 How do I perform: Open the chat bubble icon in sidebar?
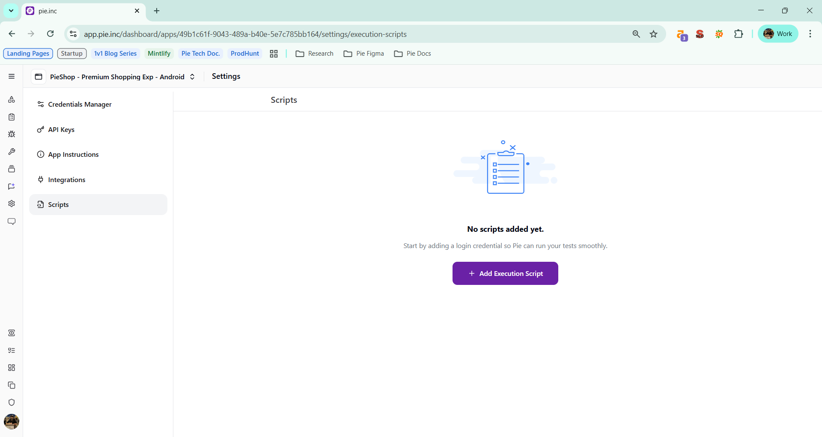11,221
